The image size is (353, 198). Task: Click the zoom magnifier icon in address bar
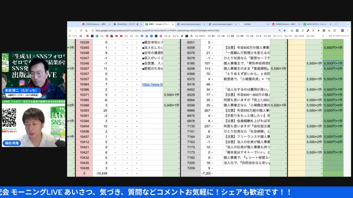(280, 31)
